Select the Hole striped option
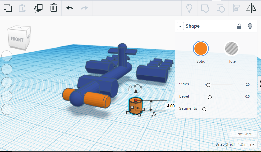The width and height of the screenshot is (261, 152). coord(232,49)
